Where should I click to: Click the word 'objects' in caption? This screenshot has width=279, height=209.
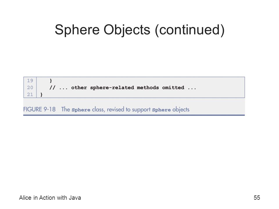coord(181,110)
